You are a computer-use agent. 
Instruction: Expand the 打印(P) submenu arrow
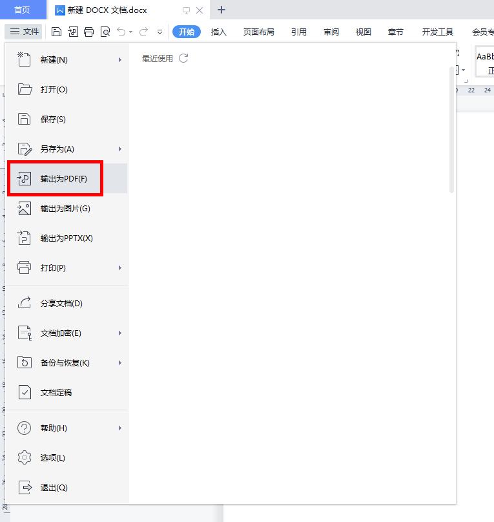click(x=119, y=267)
